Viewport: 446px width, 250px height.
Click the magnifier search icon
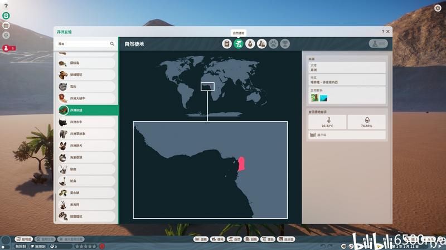tap(112, 44)
